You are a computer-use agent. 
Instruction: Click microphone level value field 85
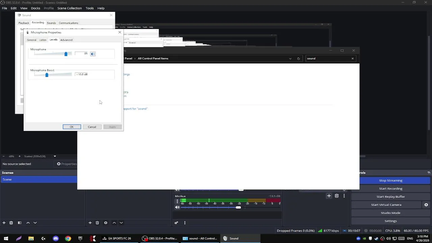pos(81,54)
